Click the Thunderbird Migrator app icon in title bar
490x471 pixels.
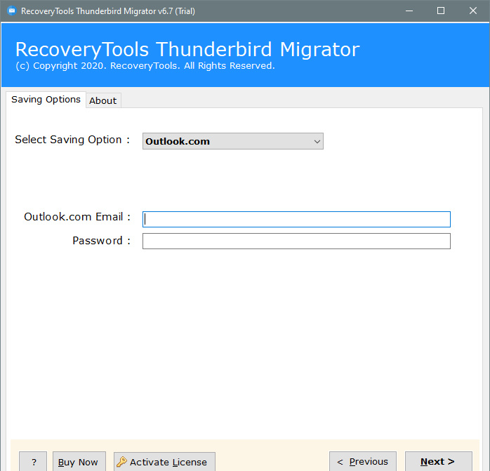pos(12,11)
